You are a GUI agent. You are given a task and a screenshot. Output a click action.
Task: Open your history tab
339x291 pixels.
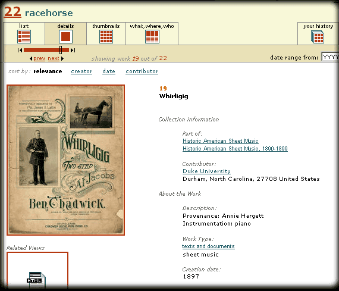[x=318, y=33]
